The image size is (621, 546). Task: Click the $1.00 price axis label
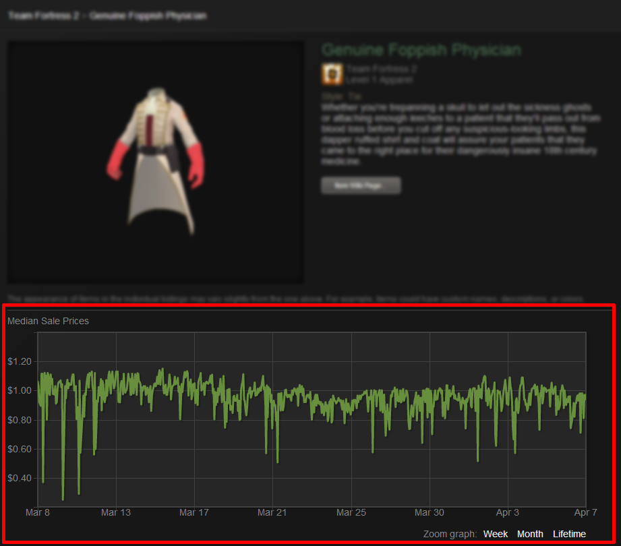pyautogui.click(x=20, y=390)
